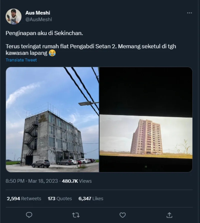Image resolution: width=200 pixels, height=223 pixels.
Task: Open the right tall apartment flat photo
Action: (x=146, y=119)
